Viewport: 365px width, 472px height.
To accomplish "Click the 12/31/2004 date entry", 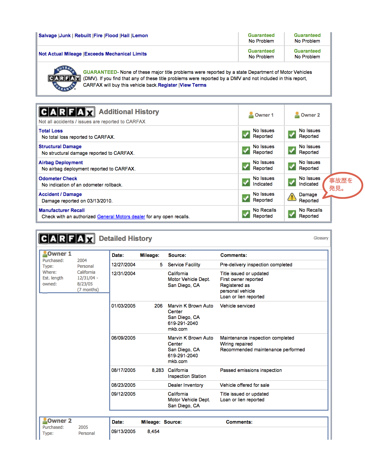I will point(123,274).
